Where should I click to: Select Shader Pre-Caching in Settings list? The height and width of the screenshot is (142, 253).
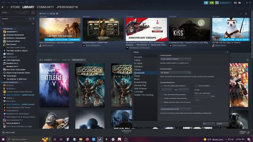[143, 95]
